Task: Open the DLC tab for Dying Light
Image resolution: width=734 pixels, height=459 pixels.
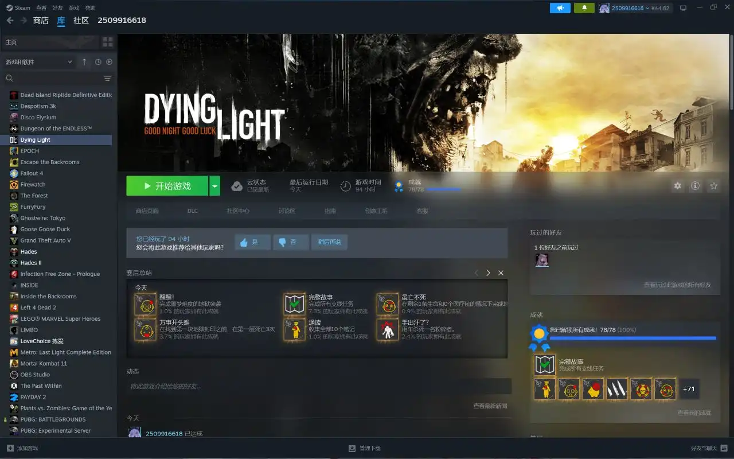Action: click(x=193, y=211)
